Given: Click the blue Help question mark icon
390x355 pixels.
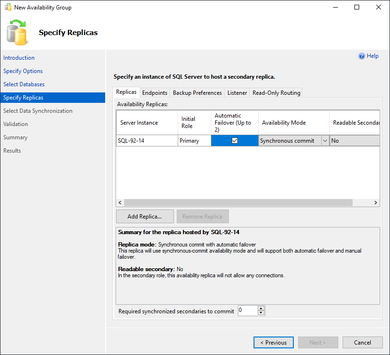Looking at the screenshot, I should pyautogui.click(x=362, y=56).
